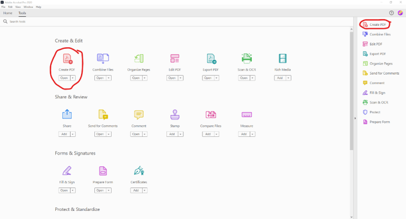Open Comment in right sidebar
406x219 pixels.
(374, 83)
